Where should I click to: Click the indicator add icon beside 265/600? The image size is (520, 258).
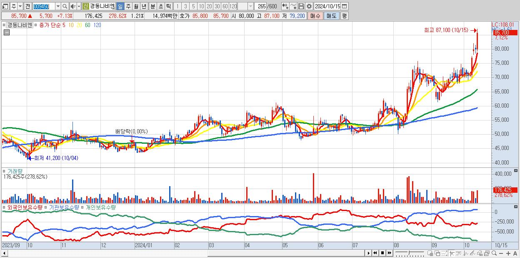point(285,6)
